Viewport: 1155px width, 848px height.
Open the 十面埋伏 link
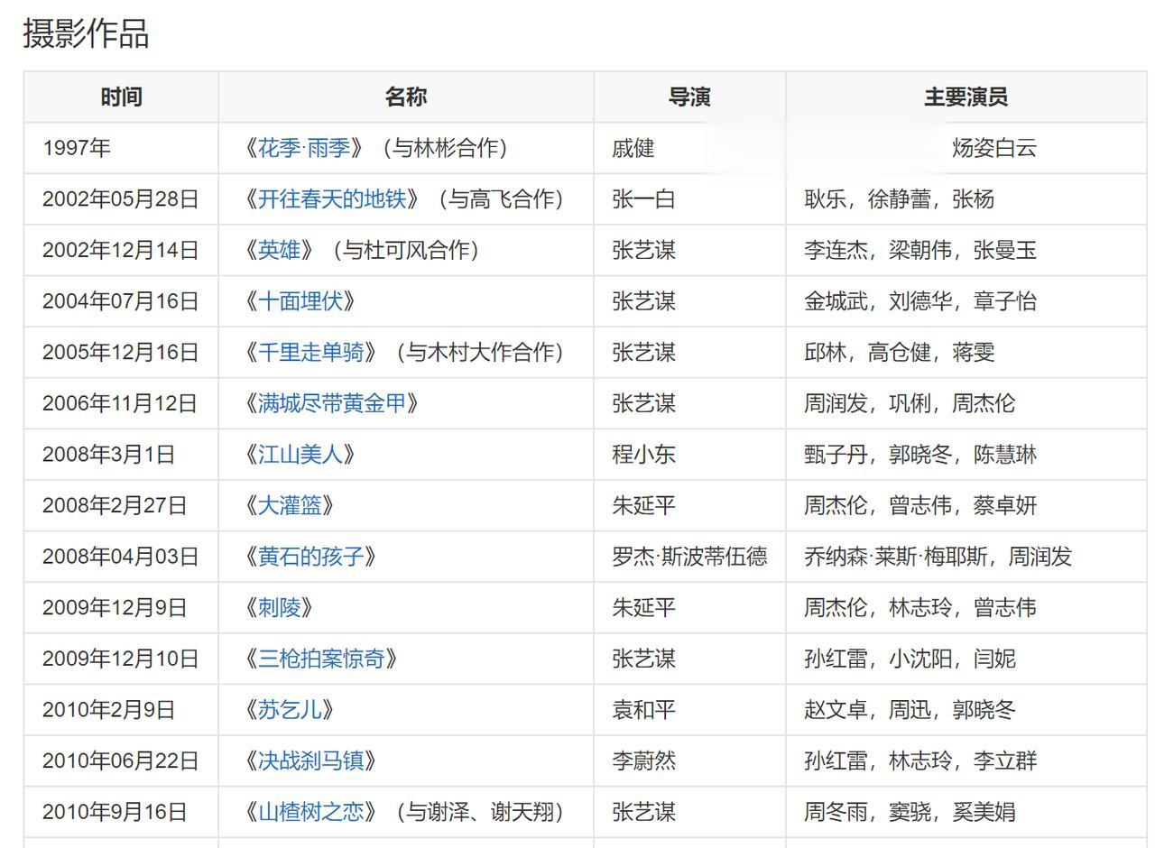[300, 301]
